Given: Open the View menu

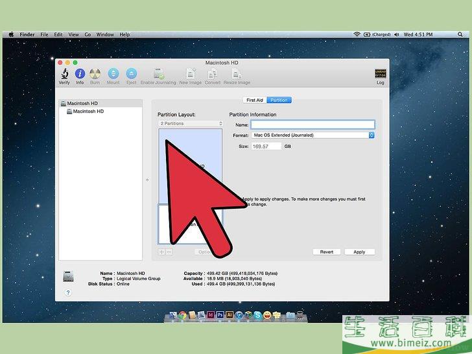Looking at the screenshot, I should pos(73,34).
